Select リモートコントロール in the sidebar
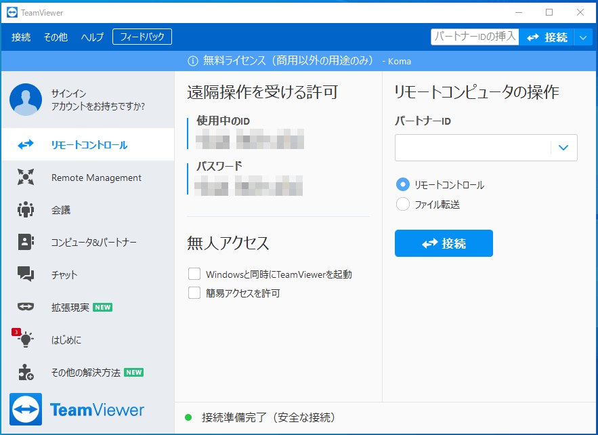The image size is (598, 435). click(x=88, y=144)
